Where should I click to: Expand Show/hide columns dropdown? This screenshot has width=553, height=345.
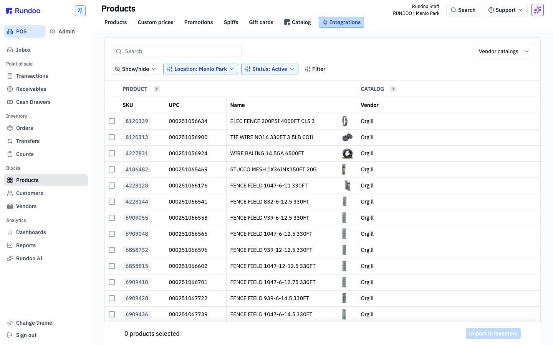[136, 69]
